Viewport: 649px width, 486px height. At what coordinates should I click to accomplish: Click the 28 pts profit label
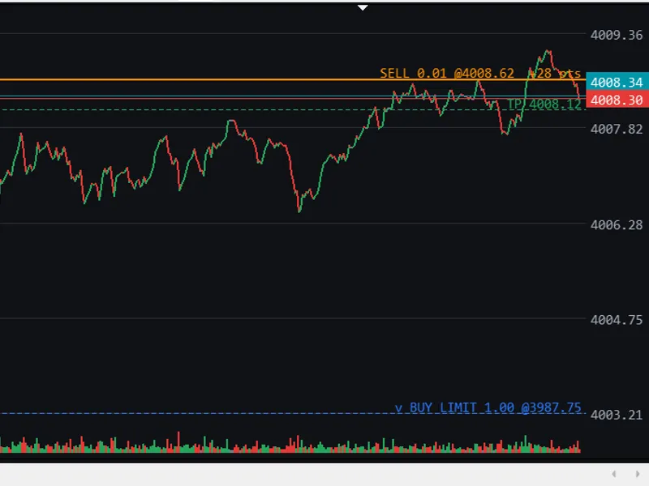(x=556, y=74)
